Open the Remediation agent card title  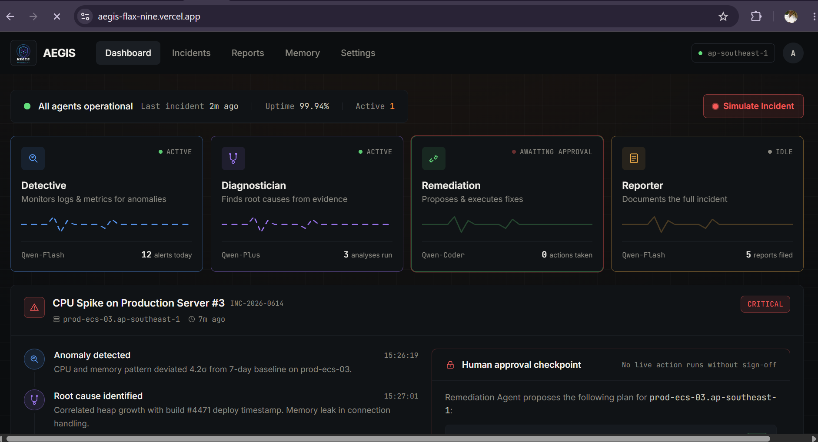(x=451, y=185)
